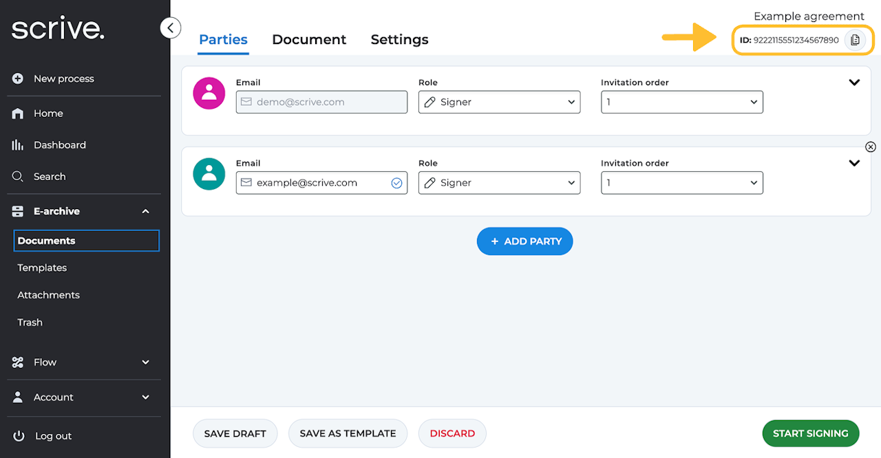The height and width of the screenshot is (458, 881).
Task: Click the teal party avatar
Action: pos(209,174)
